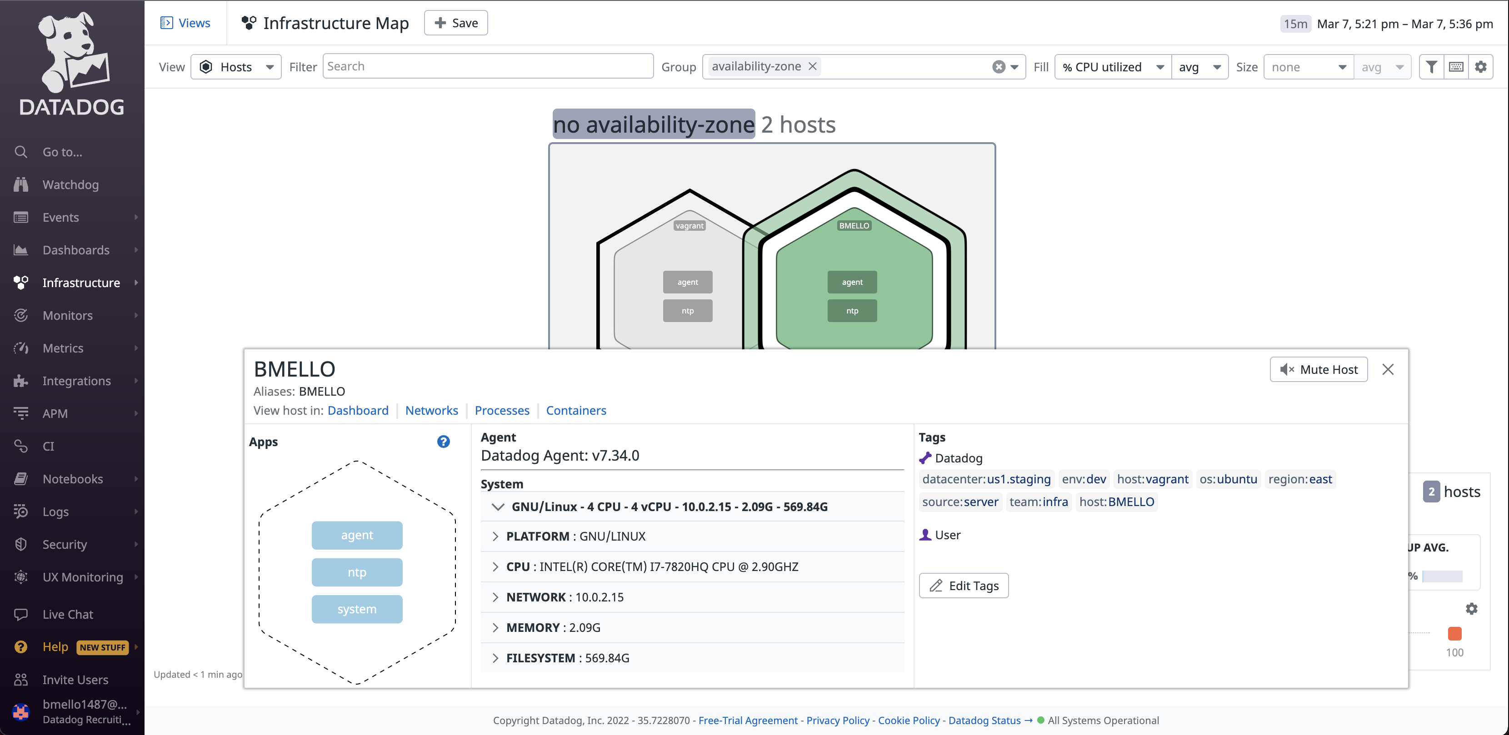This screenshot has height=735, width=1509.
Task: Open the Size none dropdown
Action: click(x=1309, y=67)
